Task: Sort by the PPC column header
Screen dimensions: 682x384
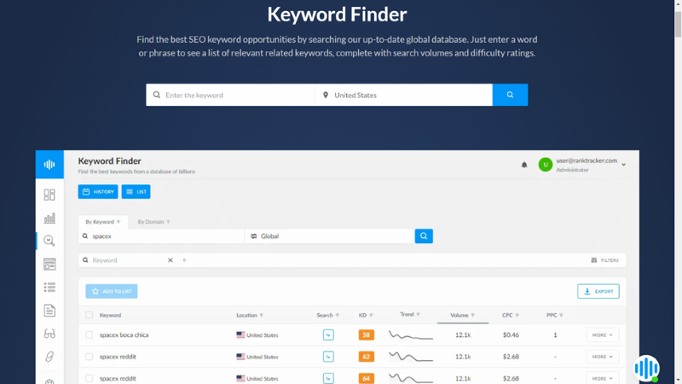Action: [x=555, y=315]
